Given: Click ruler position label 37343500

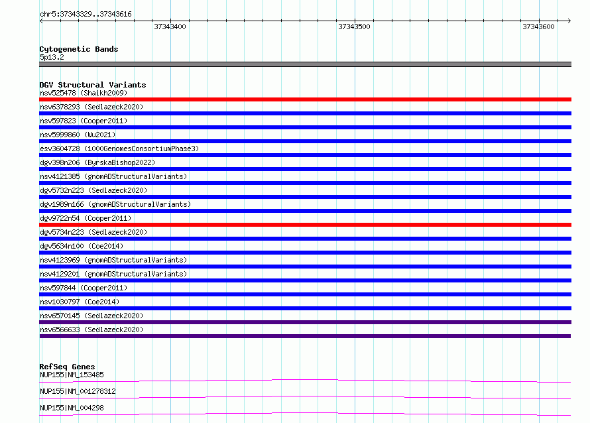Looking at the screenshot, I should point(354,27).
